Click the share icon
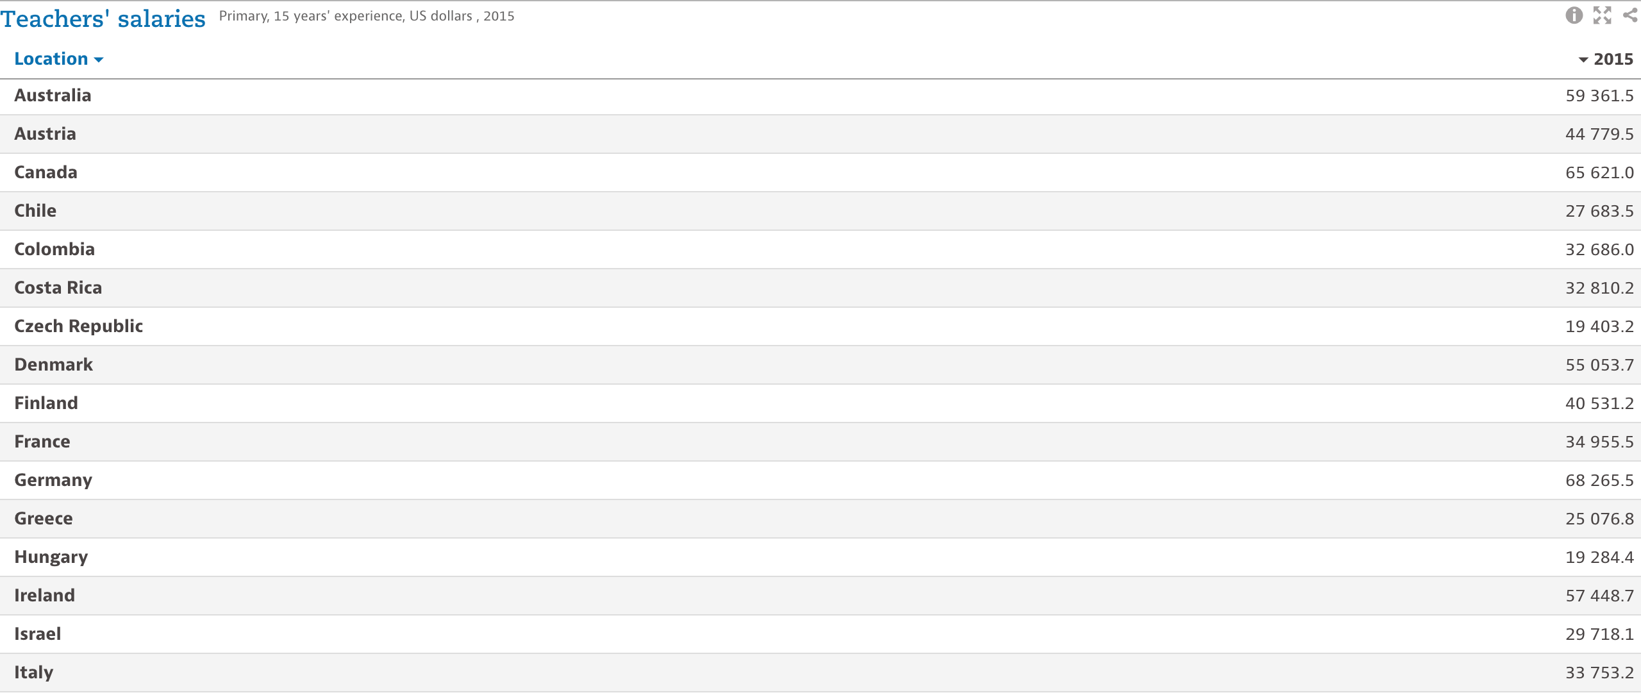The width and height of the screenshot is (1641, 695). 1630,15
